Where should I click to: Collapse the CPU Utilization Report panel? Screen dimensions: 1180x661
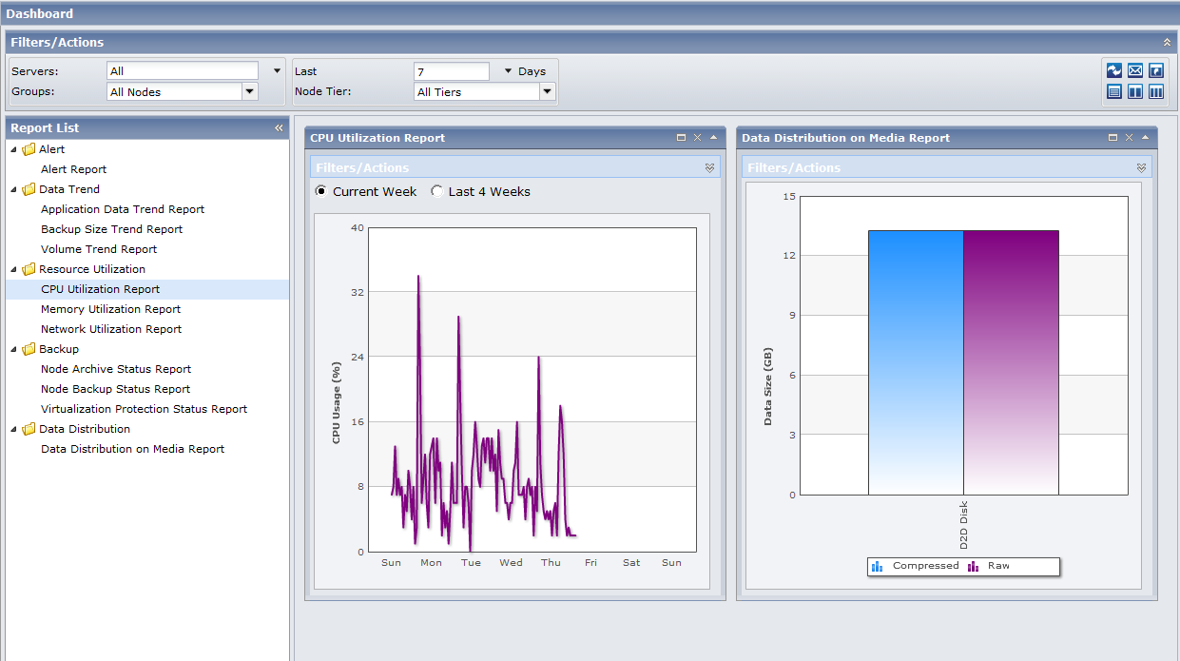click(713, 138)
